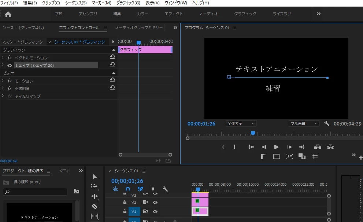
Task: Play the program monitor
Action: 276,147
